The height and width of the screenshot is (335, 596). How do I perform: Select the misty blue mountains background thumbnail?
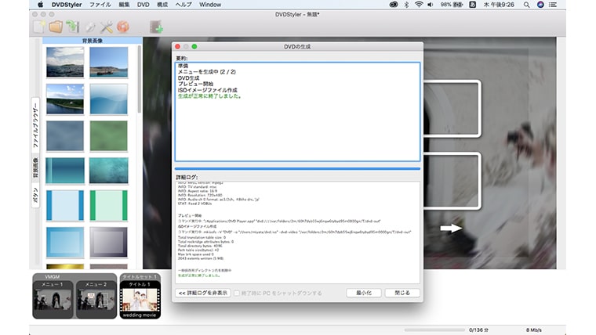[109, 99]
